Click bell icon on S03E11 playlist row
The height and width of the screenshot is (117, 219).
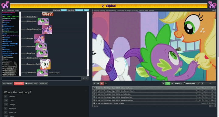94,94
